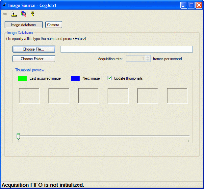The width and height of the screenshot is (204, 189).
Task: Click the Choose File... button
Action: coord(34,49)
